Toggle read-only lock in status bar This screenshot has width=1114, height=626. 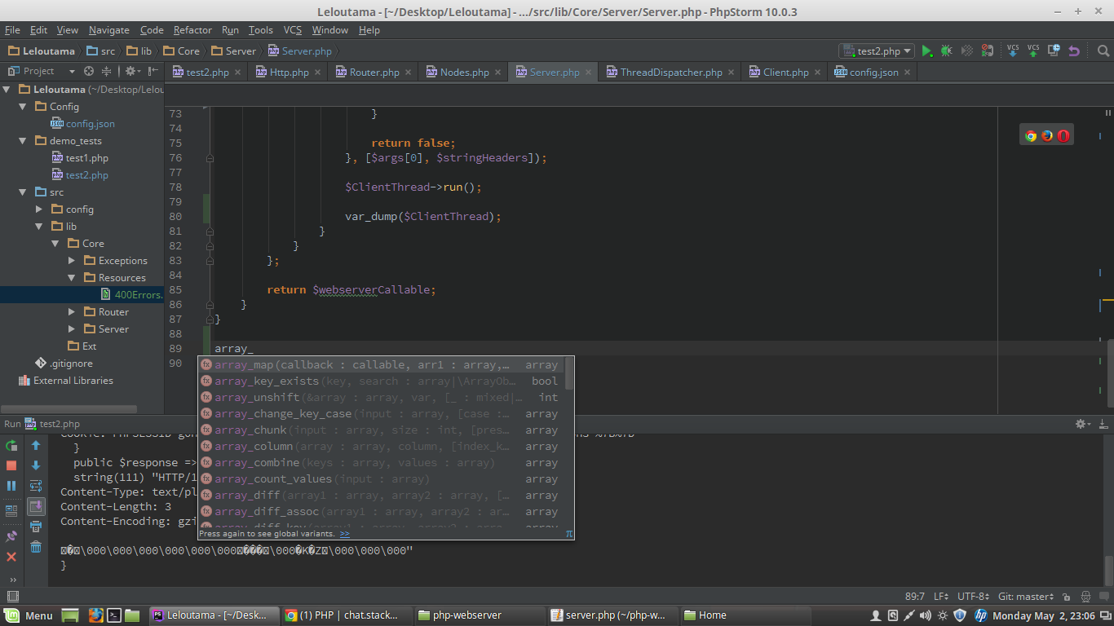[x=1066, y=597]
